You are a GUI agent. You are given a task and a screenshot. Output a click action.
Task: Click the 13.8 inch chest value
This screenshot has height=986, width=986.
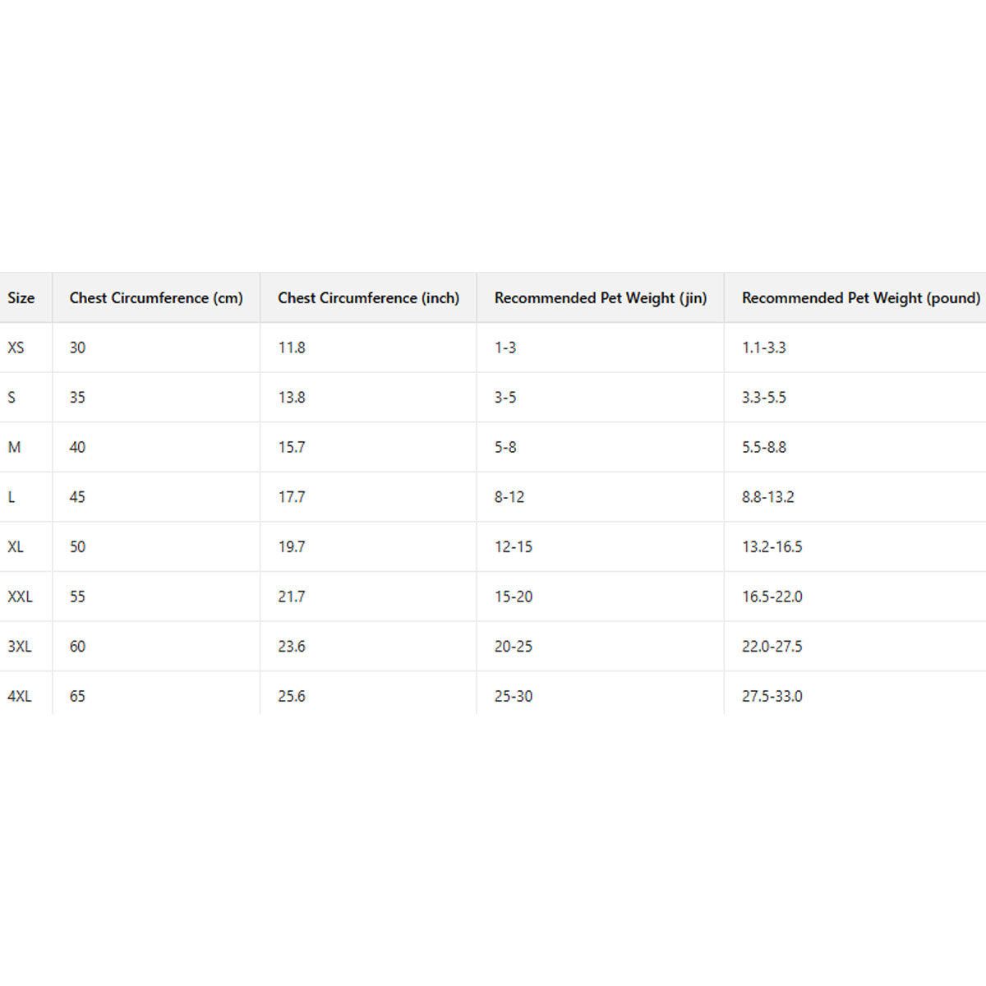click(292, 398)
